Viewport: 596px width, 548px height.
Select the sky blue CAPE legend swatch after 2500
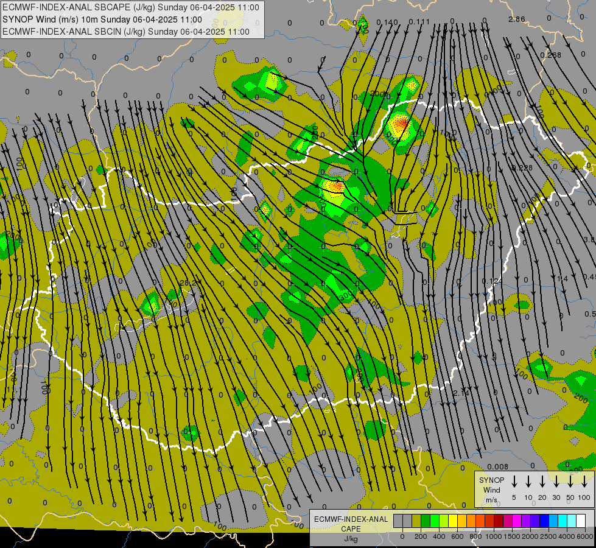click(553, 521)
